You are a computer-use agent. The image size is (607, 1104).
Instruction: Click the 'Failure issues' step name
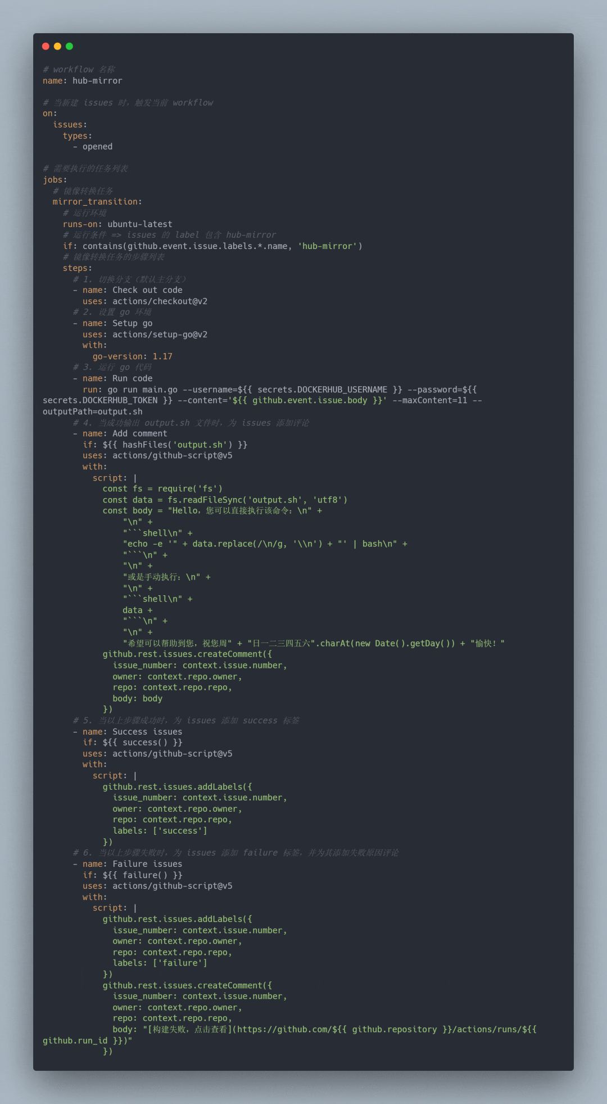[147, 864]
